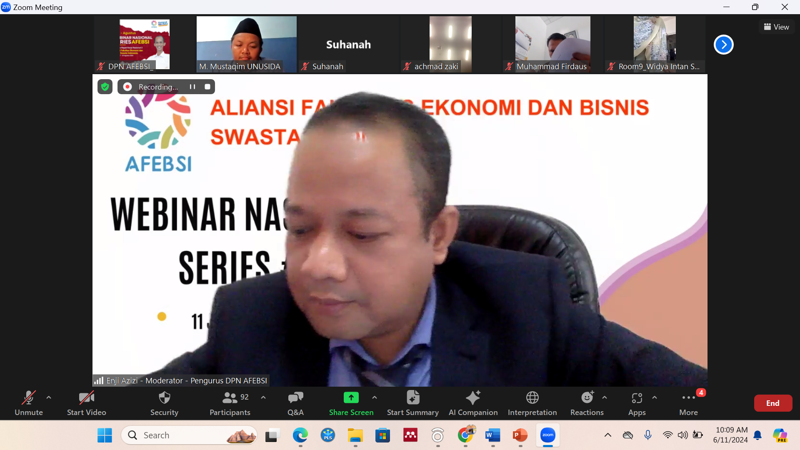Click the Enji Azizi speaker name label
This screenshot has height=450, width=800.
click(181, 380)
